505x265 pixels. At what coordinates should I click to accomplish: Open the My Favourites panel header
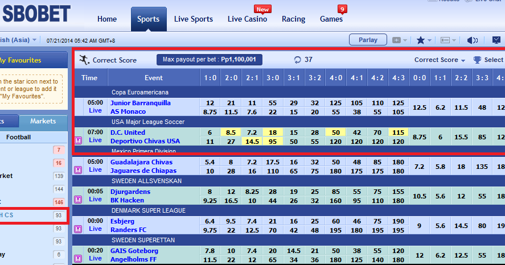[x=34, y=60]
